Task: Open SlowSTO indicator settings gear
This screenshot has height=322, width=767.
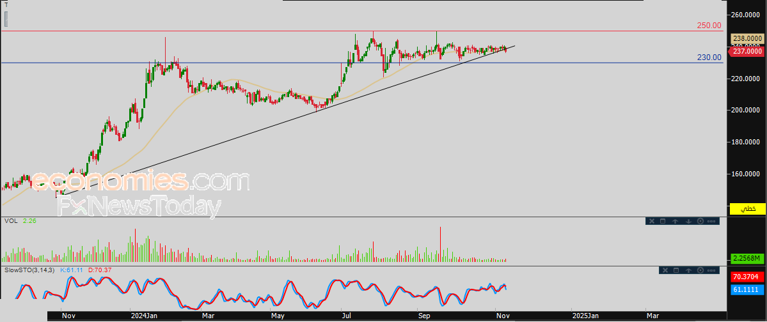Action: [700, 270]
